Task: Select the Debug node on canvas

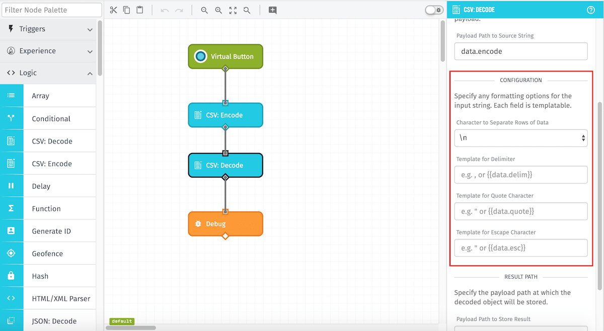Action: [225, 224]
